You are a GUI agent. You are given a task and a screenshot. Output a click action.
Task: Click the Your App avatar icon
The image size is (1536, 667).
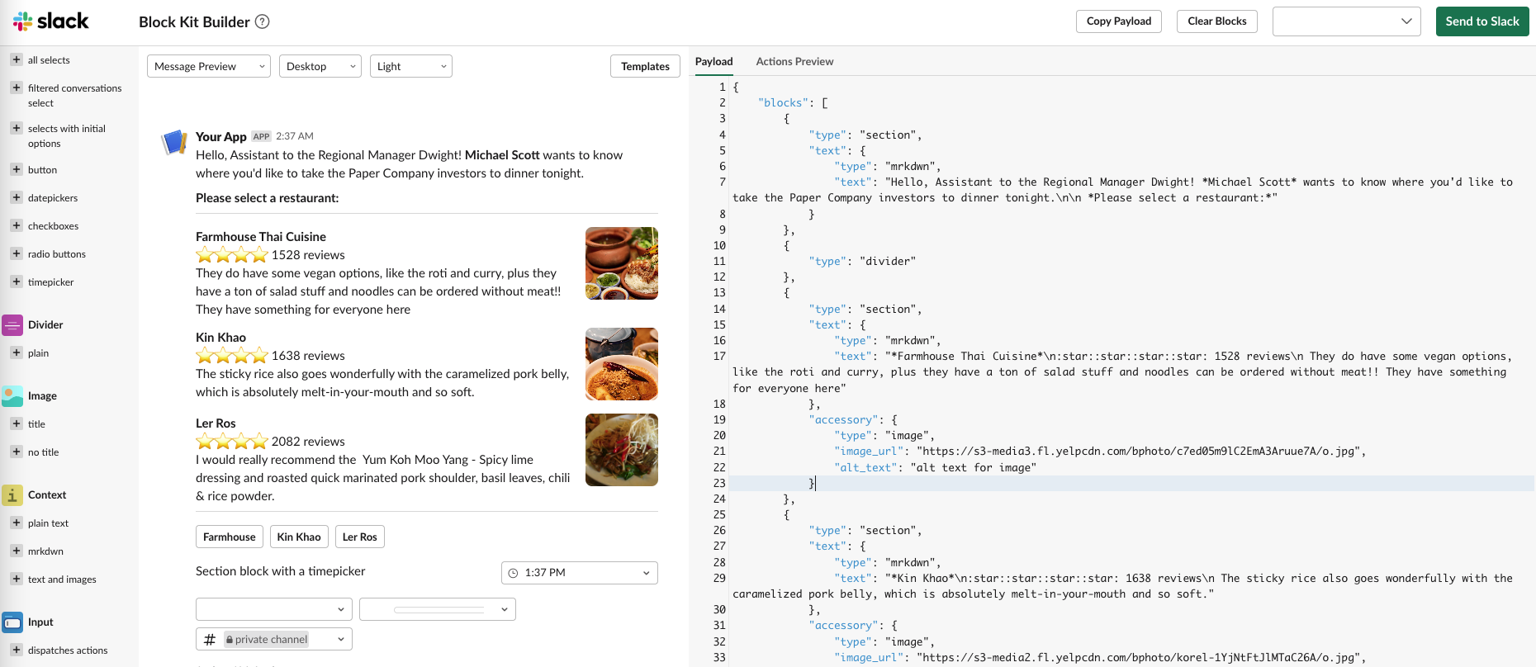174,142
